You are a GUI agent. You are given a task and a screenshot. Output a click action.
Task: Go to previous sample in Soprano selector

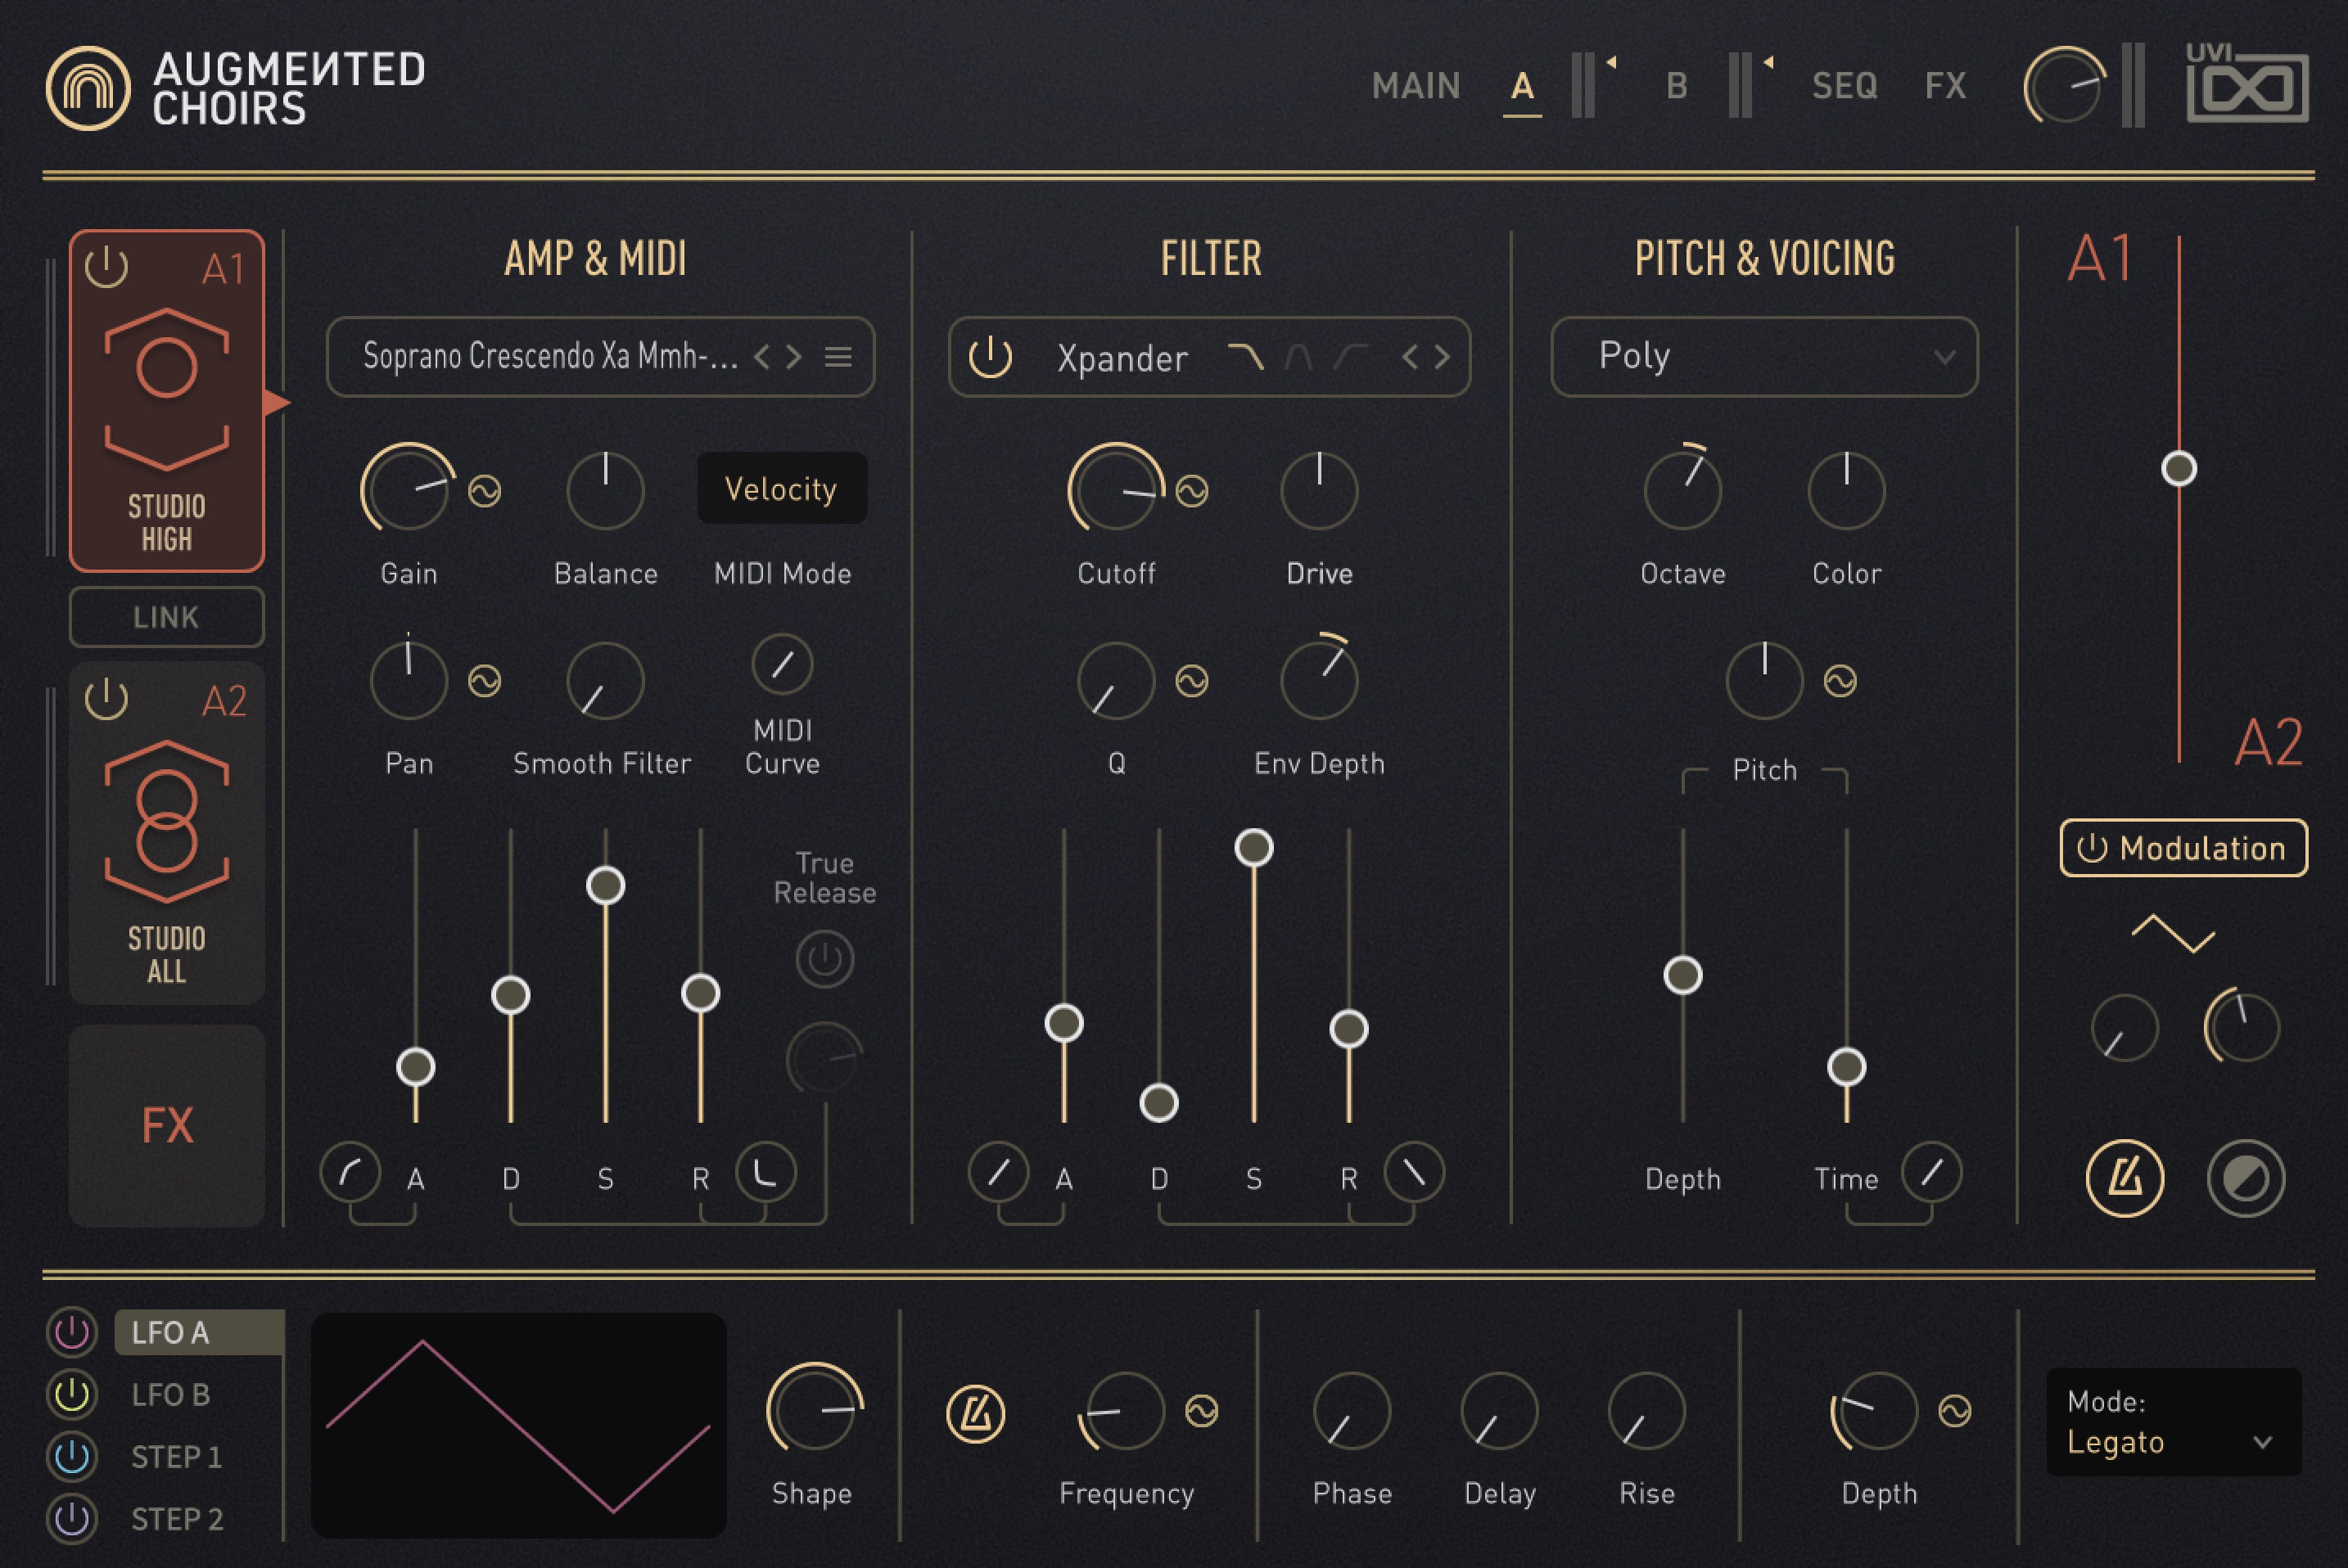coord(762,357)
